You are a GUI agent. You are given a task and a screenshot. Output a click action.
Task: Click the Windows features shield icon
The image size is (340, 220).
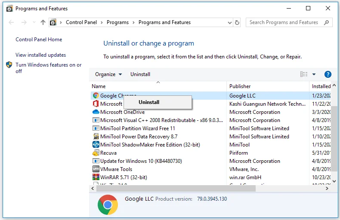(9, 65)
